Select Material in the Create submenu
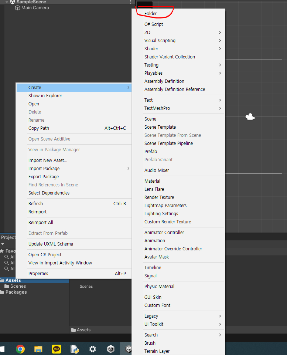Image resolution: width=287 pixels, height=355 pixels. point(152,181)
